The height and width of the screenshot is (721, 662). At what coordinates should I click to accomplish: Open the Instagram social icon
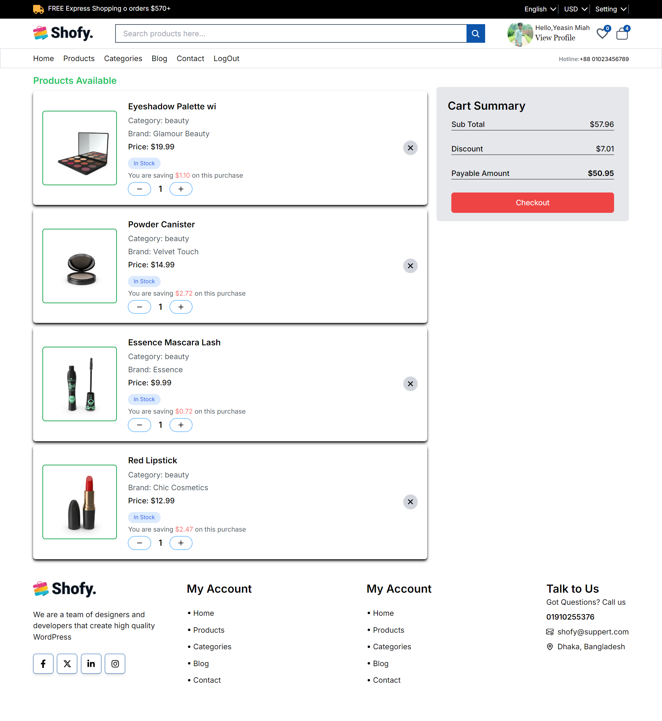[x=115, y=664]
